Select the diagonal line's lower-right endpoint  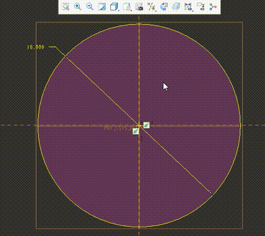coord(211,193)
